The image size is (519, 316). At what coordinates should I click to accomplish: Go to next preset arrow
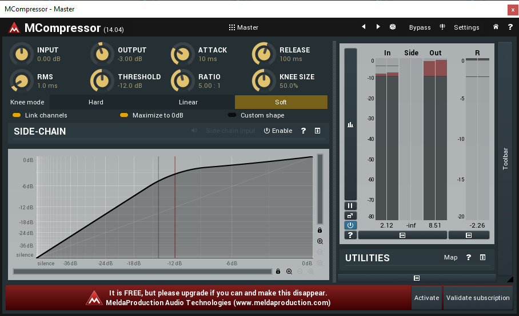point(378,27)
